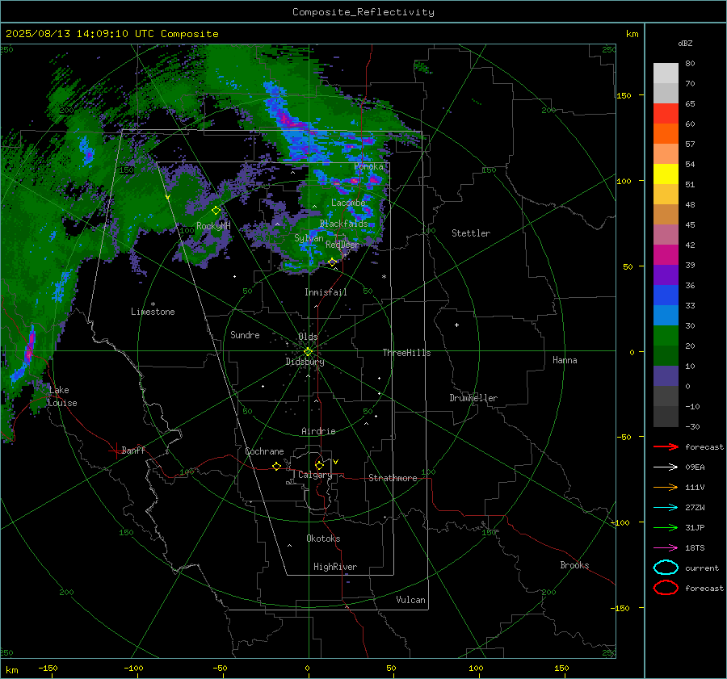Click the yellow radar-center diamond near Olds
Screen dimensions: 727x679
308,352
